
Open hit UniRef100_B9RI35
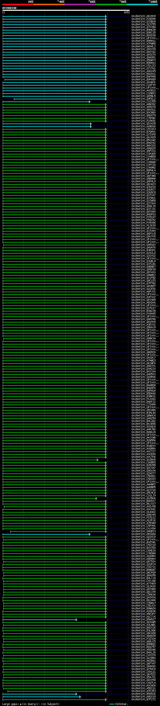[x=143, y=33]
